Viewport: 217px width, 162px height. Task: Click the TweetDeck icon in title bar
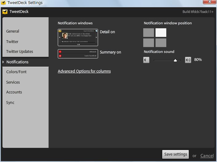pyautogui.click(x=3, y=2)
